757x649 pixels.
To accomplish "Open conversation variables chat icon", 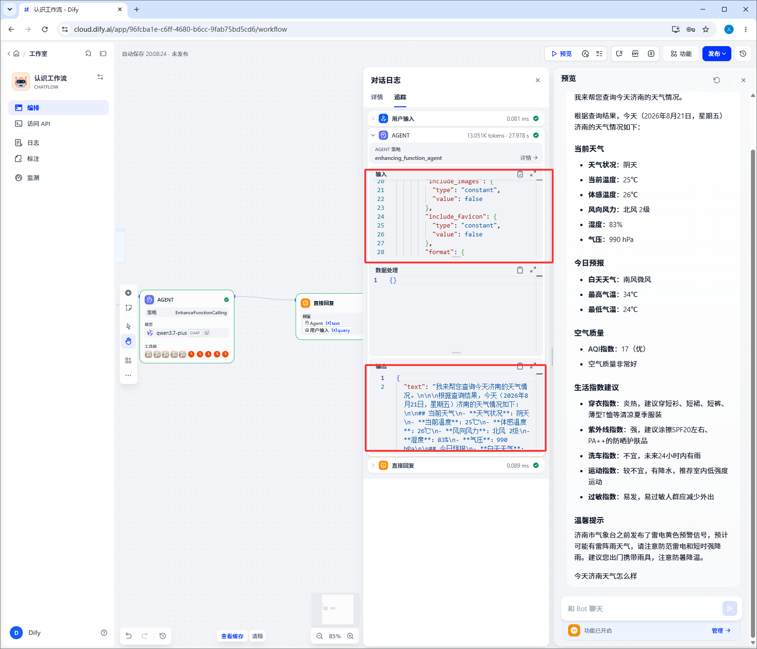I will click(619, 54).
